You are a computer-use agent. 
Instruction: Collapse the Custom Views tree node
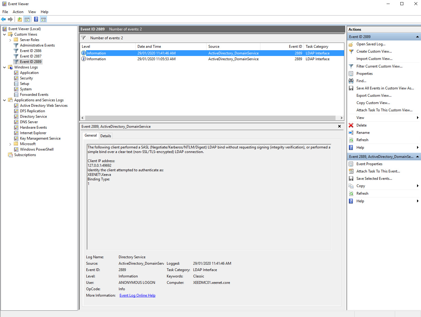5,34
